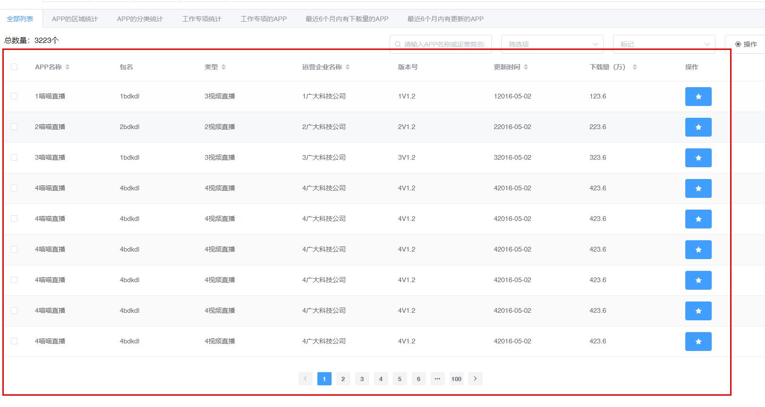Toggle the select-all header checkbox
Screen dimensions: 765x407
(14, 67)
